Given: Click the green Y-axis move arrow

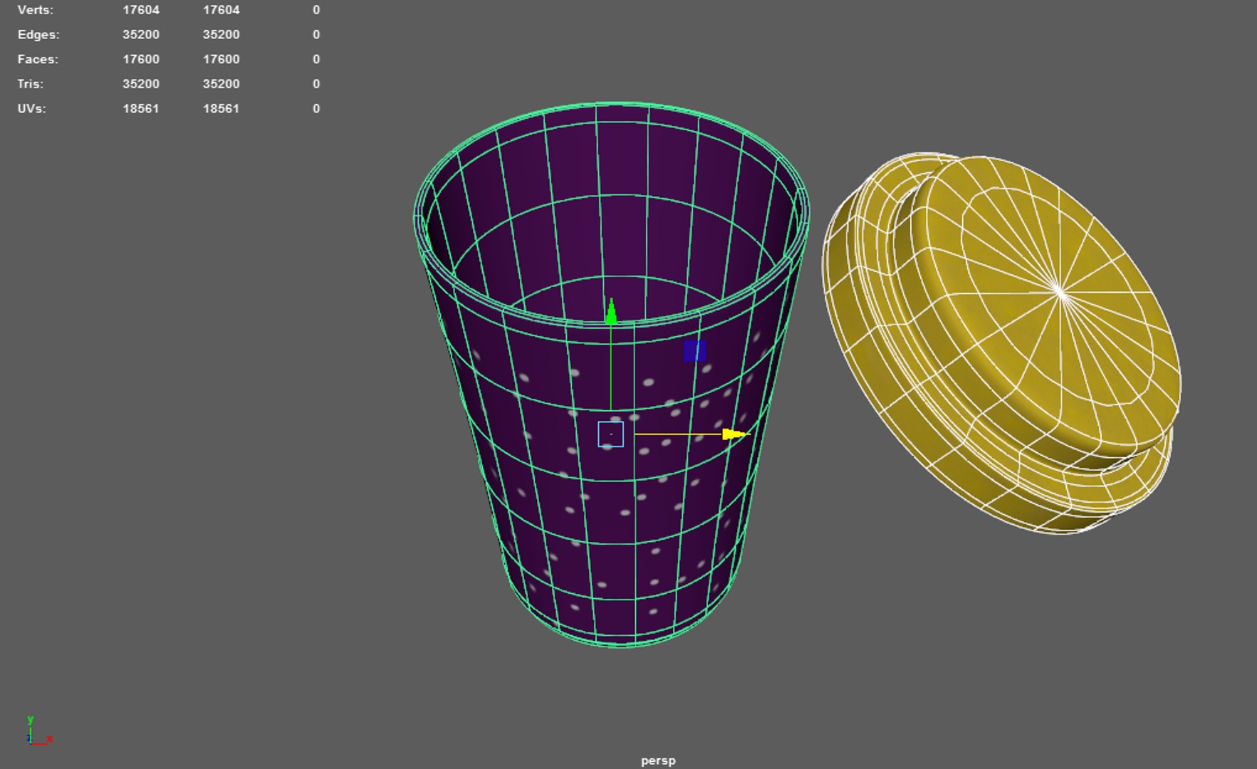Looking at the screenshot, I should pos(611,312).
